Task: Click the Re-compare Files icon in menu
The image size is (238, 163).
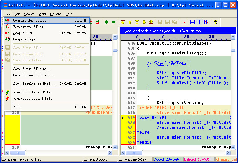Action: (x=7, y=27)
